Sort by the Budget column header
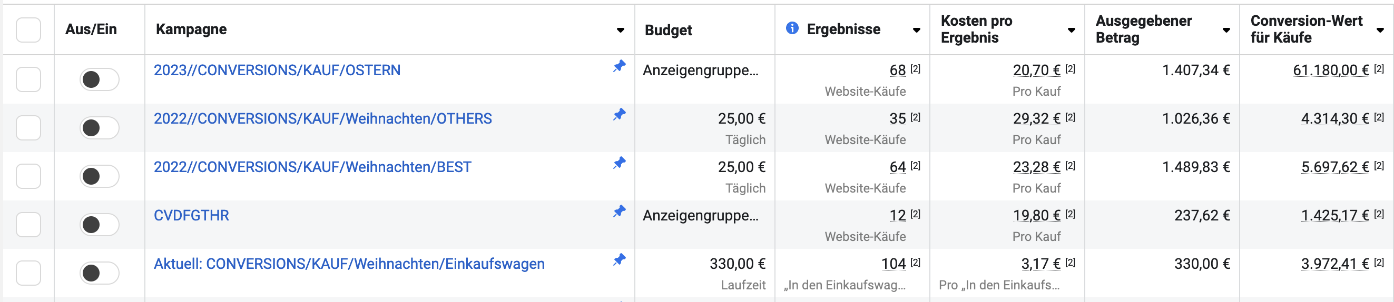This screenshot has height=302, width=1394. pos(668,31)
